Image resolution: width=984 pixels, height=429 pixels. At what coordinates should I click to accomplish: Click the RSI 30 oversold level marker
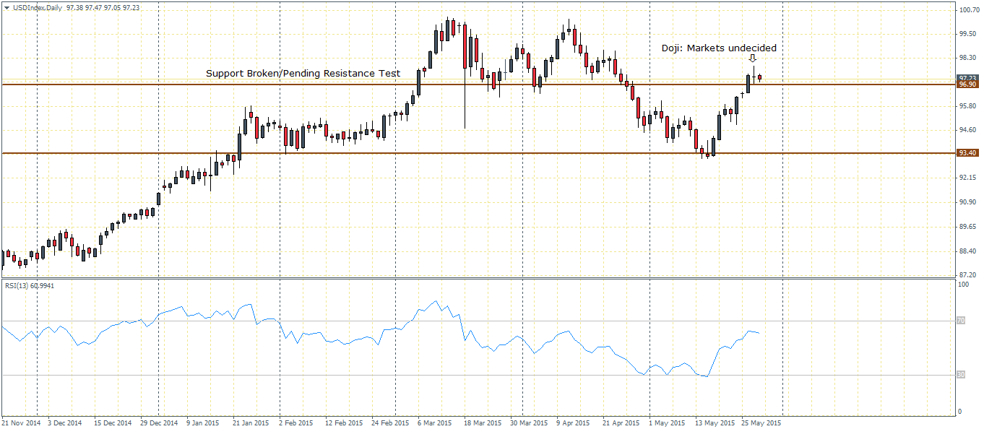(960, 374)
